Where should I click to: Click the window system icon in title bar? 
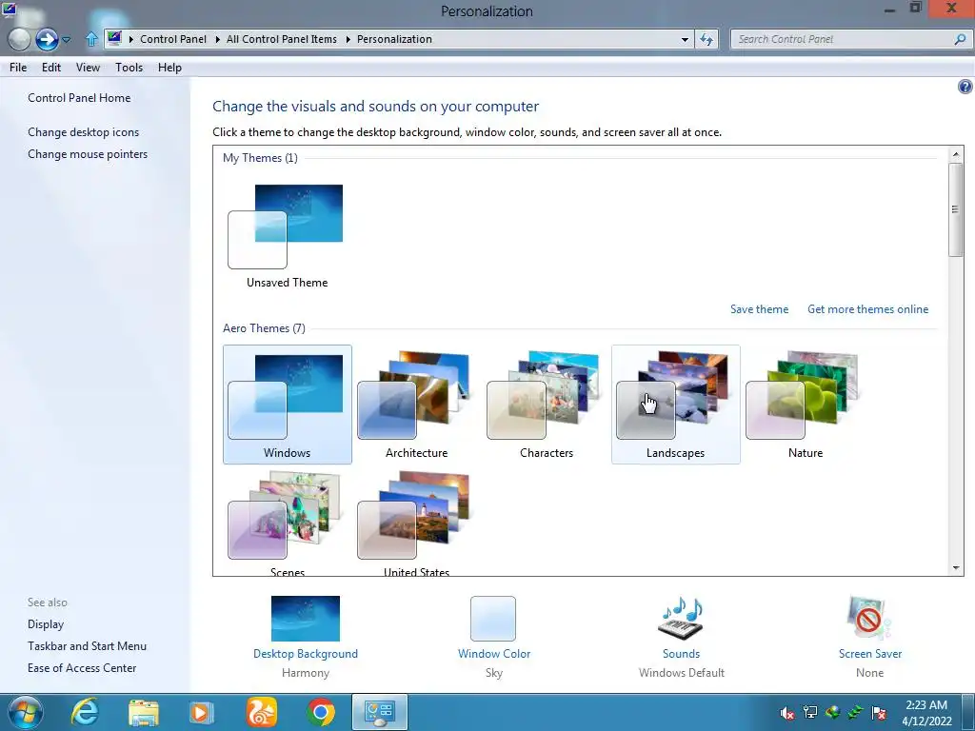click(10, 9)
